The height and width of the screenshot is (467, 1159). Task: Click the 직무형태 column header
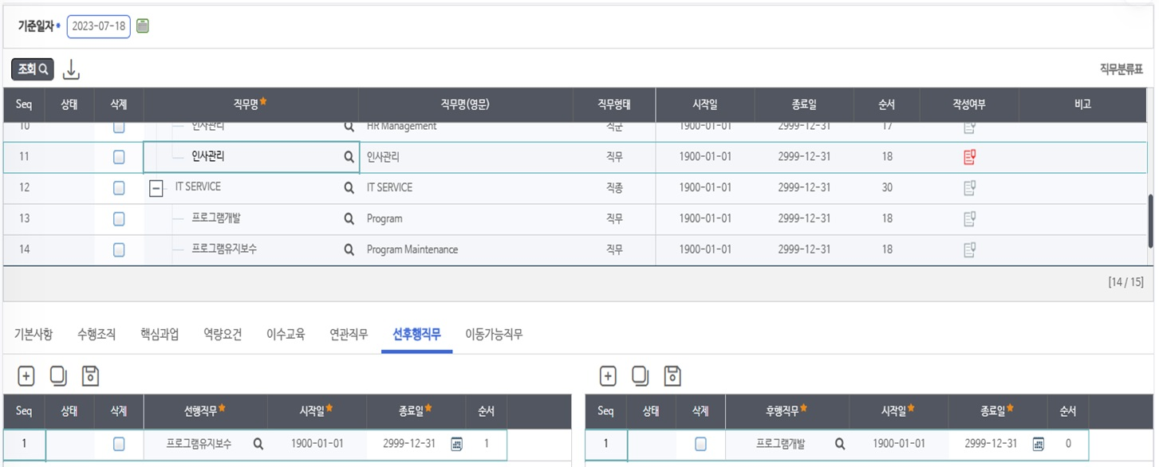(614, 104)
